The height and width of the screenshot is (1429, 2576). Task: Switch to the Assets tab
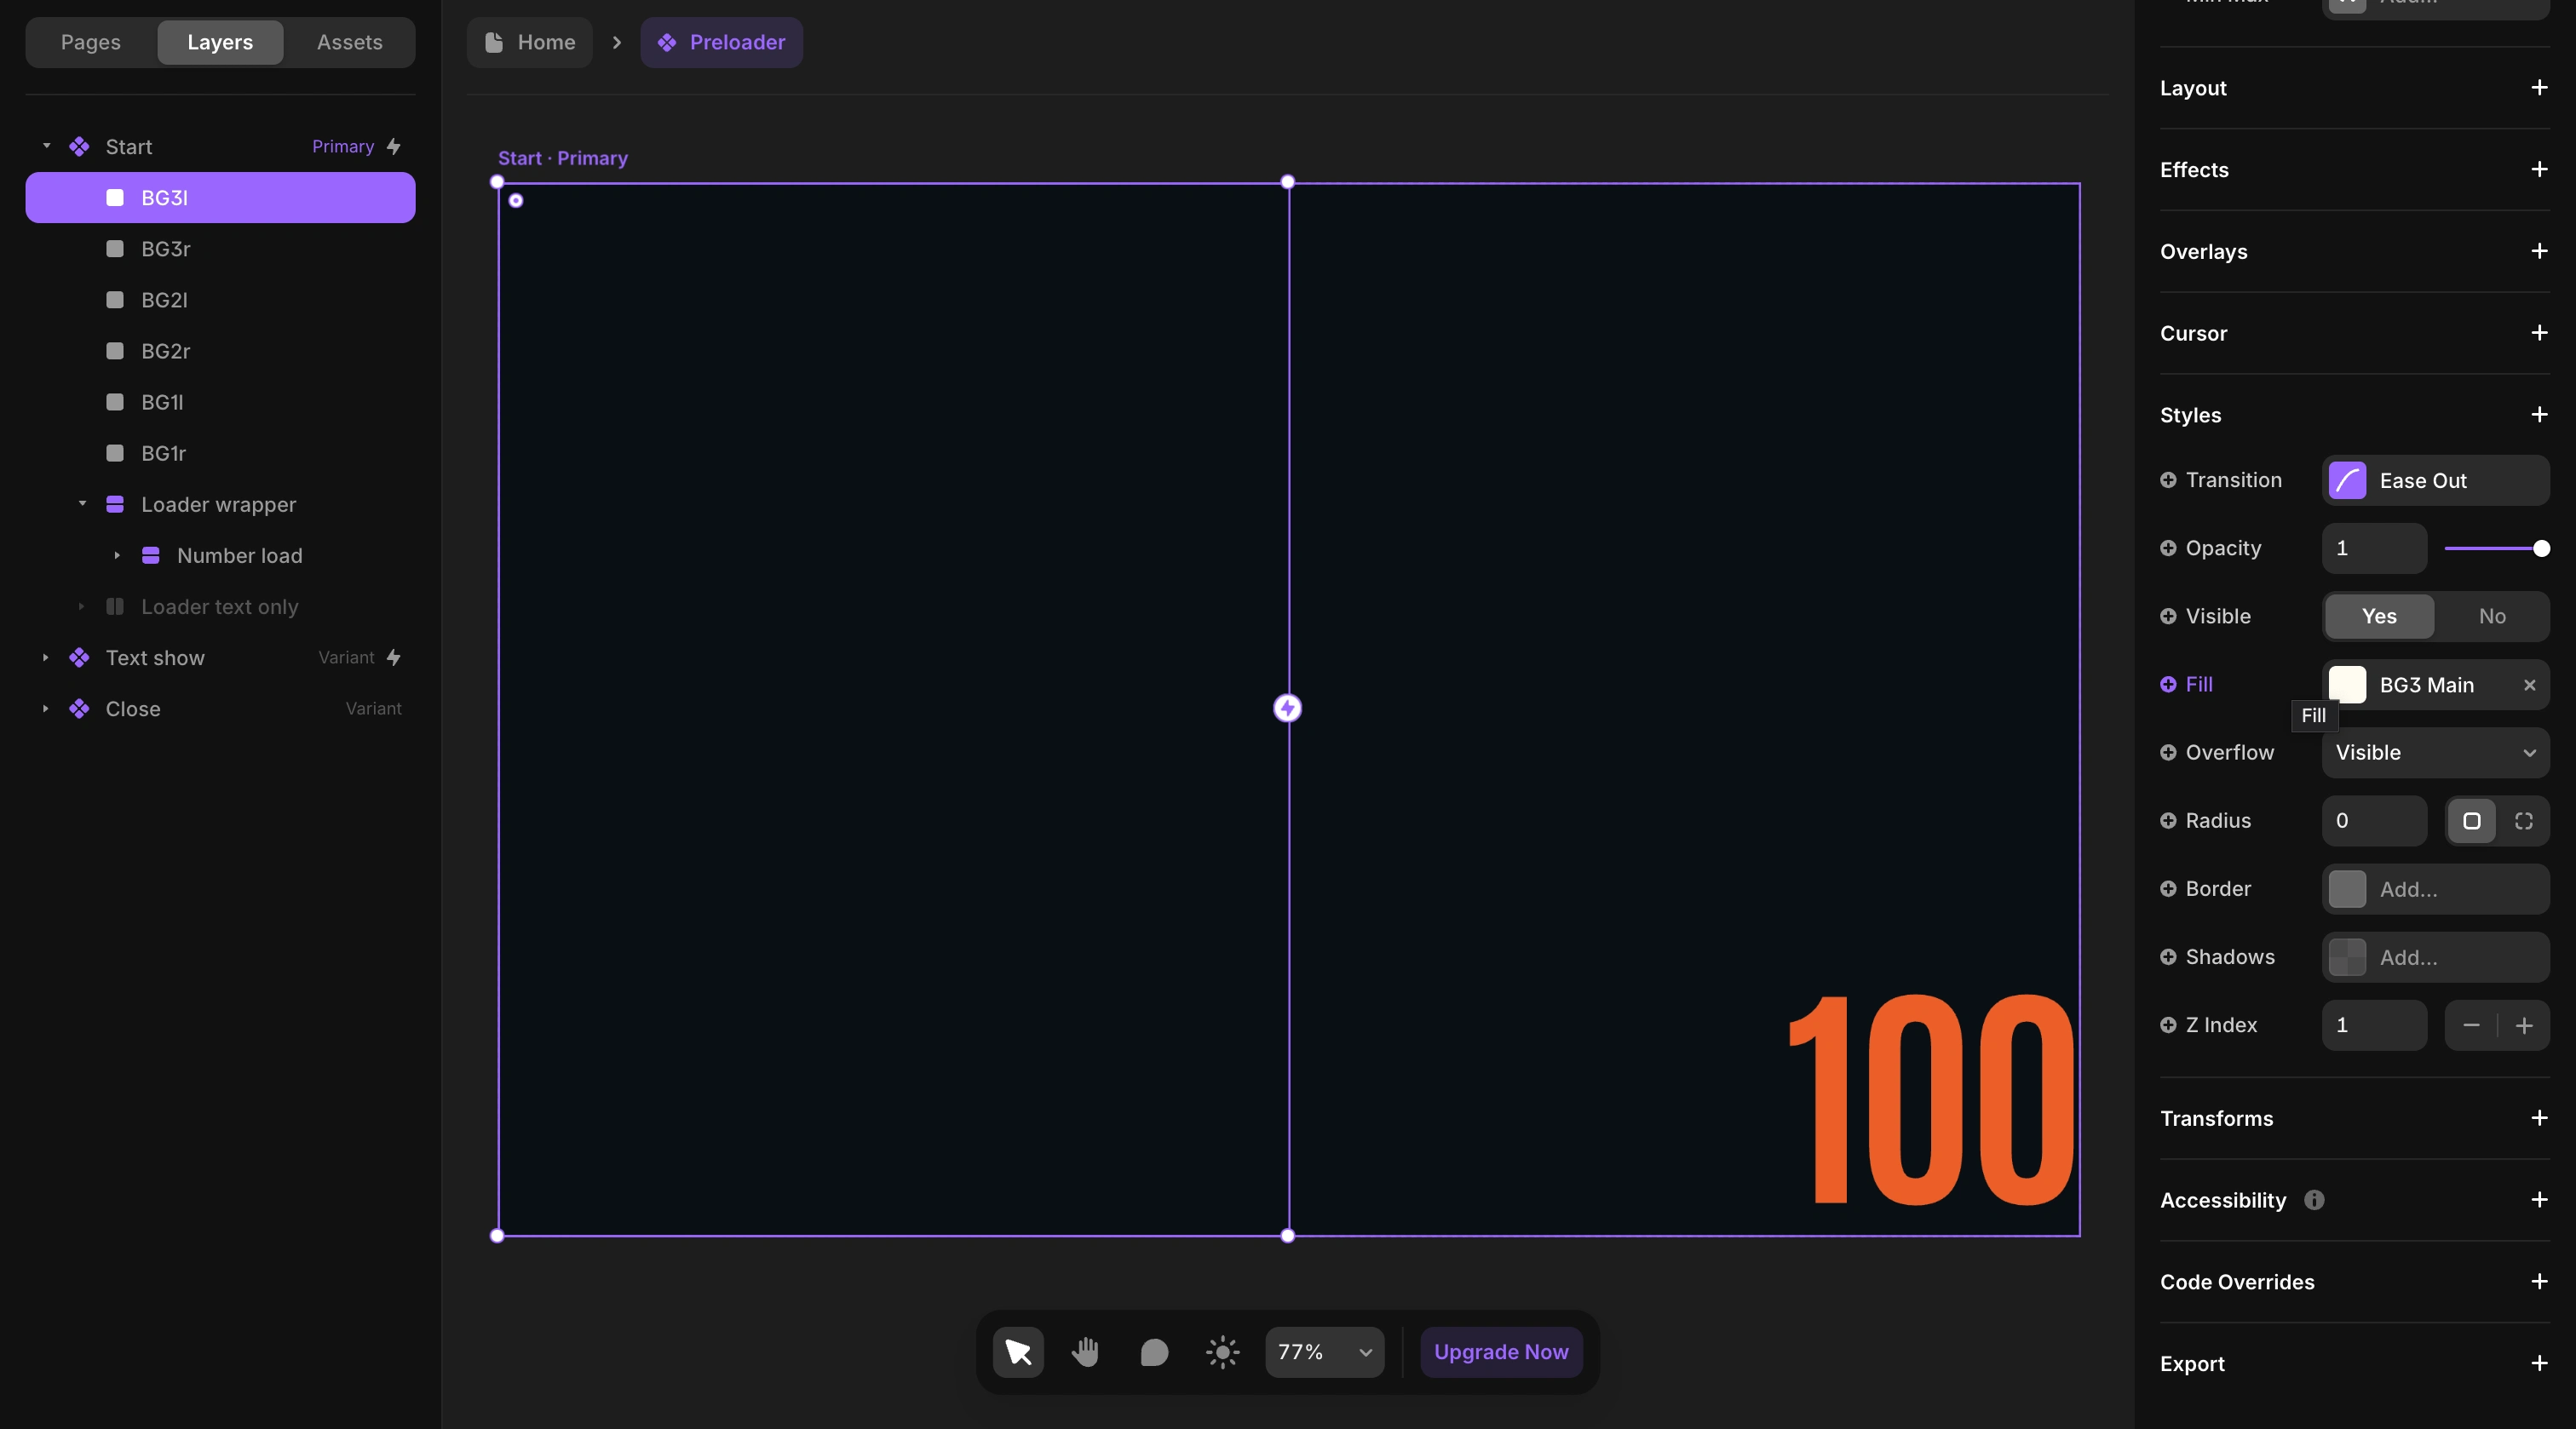348,42
